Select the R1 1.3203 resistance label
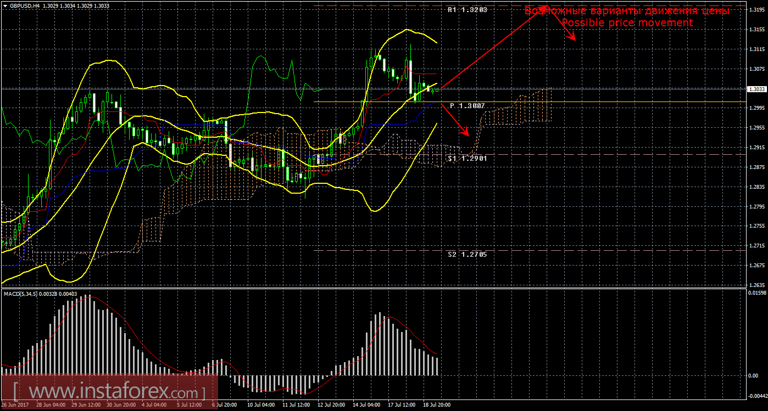The width and height of the screenshot is (768, 411). [467, 10]
